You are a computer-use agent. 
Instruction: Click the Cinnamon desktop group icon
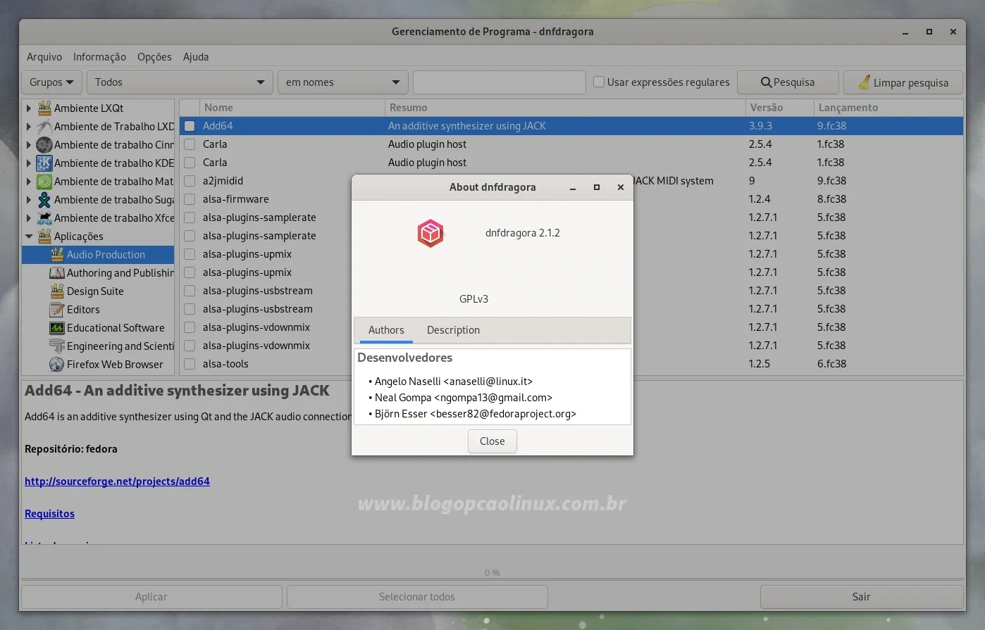point(44,144)
